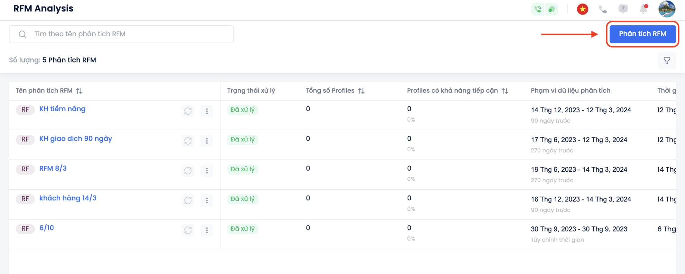Refresh the RFM 8/3 analysis

click(x=188, y=170)
